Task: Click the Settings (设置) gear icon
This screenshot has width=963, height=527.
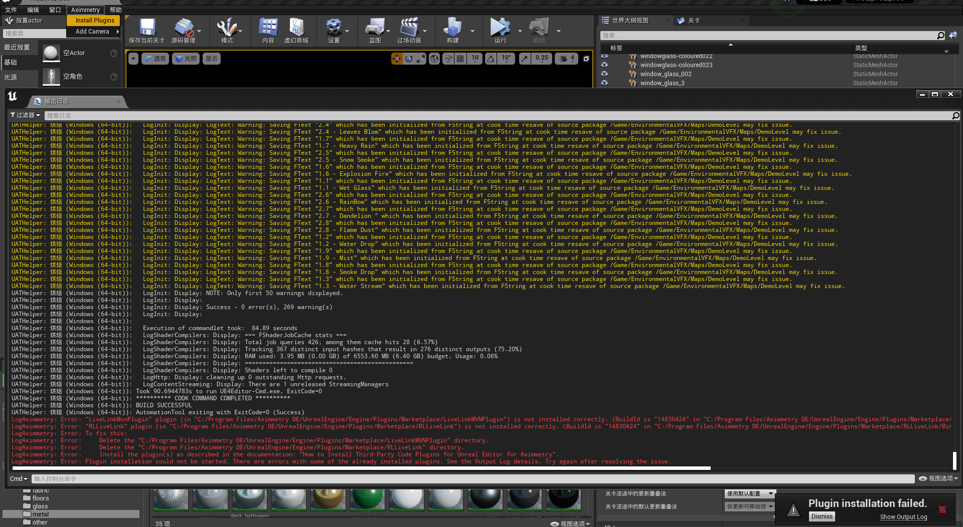Action: point(334,28)
